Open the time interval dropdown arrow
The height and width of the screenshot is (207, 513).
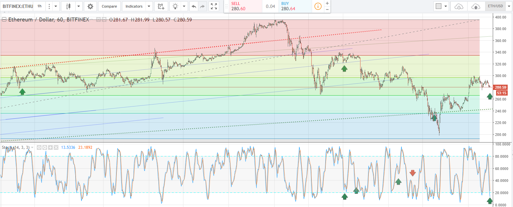tap(55, 6)
